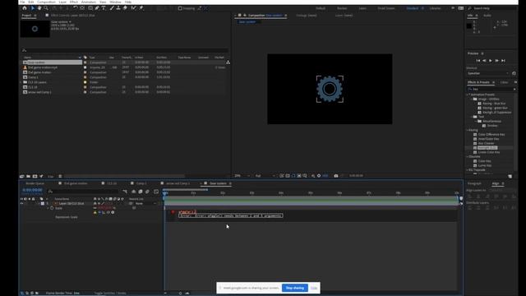Open the Animation menu
Image resolution: width=526 pixels, height=296 pixels.
(x=89, y=2)
